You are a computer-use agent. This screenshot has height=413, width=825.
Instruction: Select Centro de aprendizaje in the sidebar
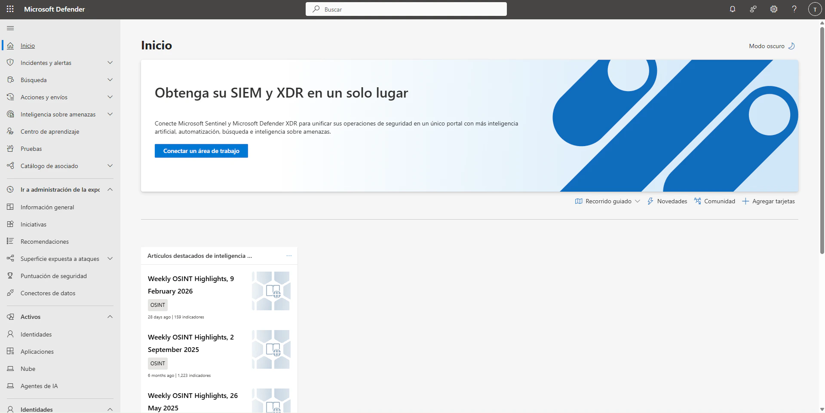tap(49, 132)
